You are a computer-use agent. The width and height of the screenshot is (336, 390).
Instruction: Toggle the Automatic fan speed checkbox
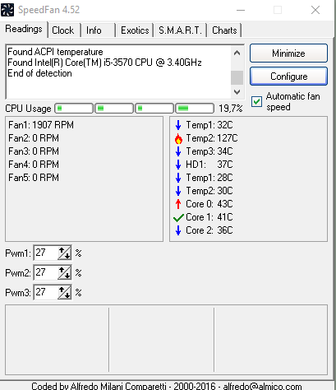(x=256, y=102)
